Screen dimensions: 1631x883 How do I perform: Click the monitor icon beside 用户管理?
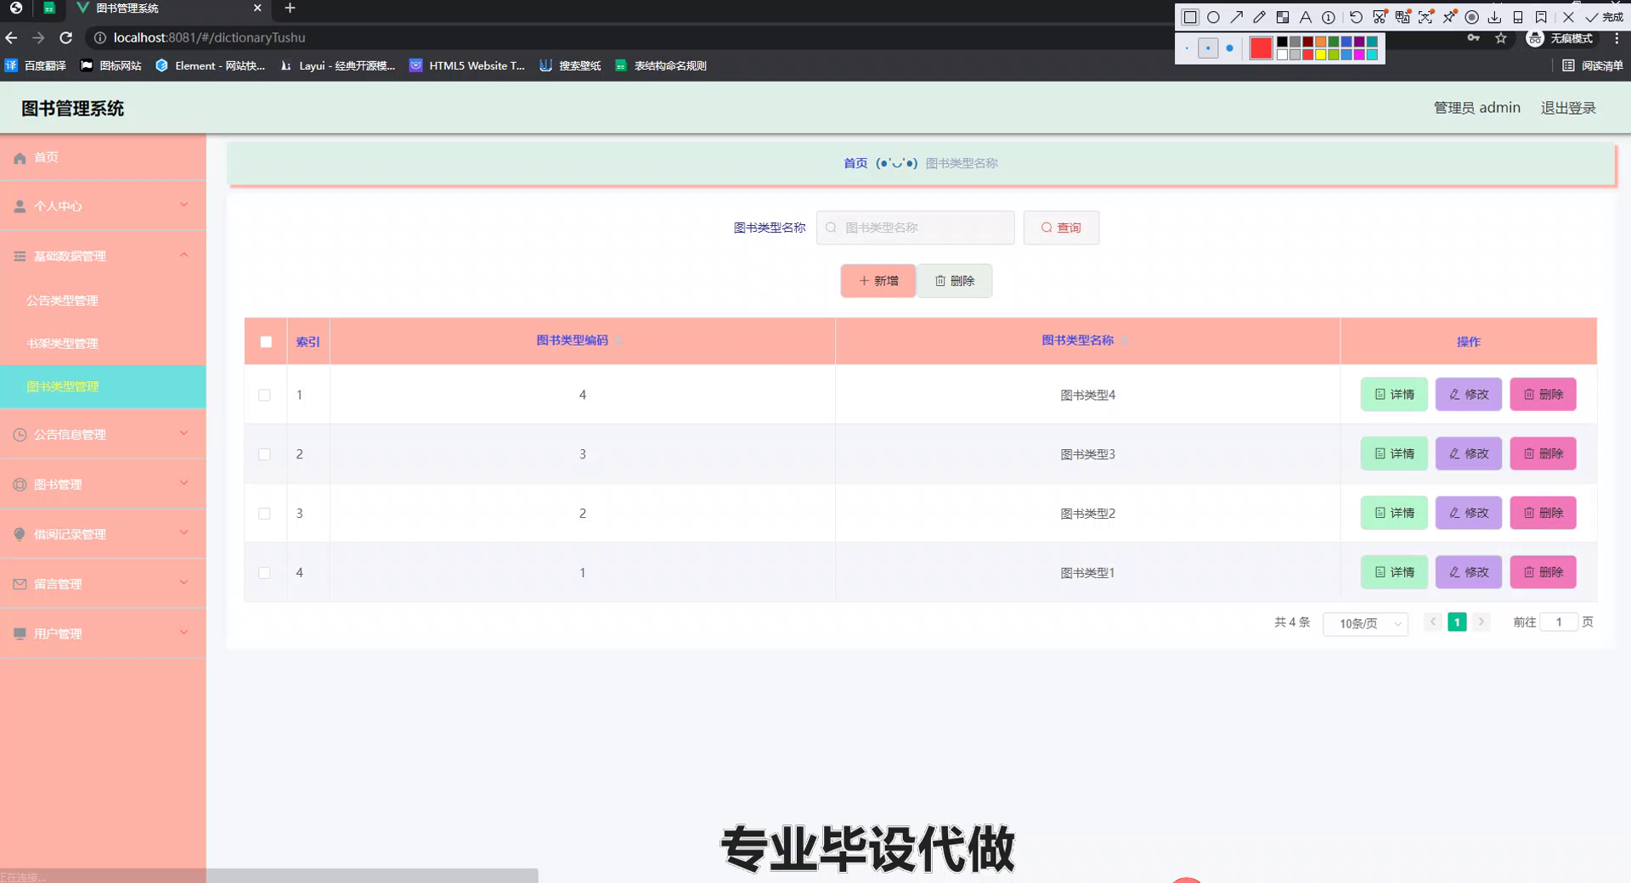click(20, 634)
